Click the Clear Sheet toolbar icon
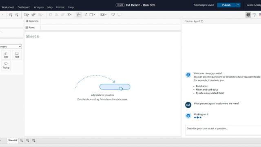The height and width of the screenshot is (147, 261). (40, 15)
